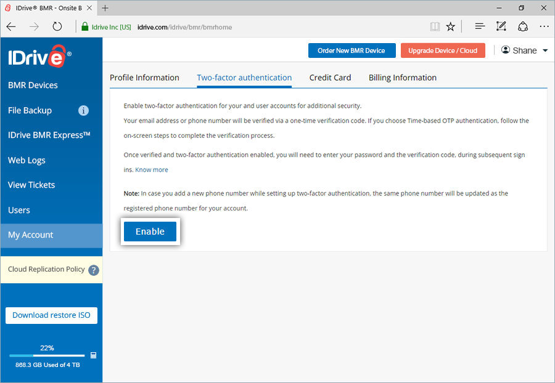Enable two-factor authentication
The height and width of the screenshot is (383, 555).
[x=150, y=232]
